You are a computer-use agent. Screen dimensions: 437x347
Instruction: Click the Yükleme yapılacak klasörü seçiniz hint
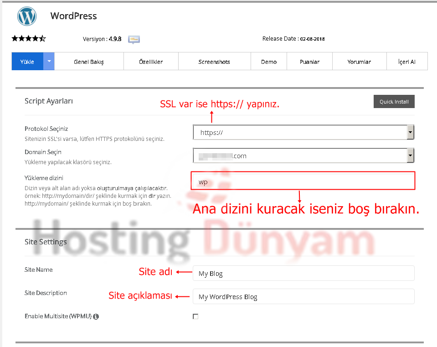pos(68,162)
